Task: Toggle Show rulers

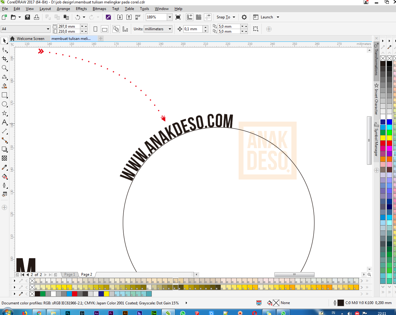Action: [190, 17]
